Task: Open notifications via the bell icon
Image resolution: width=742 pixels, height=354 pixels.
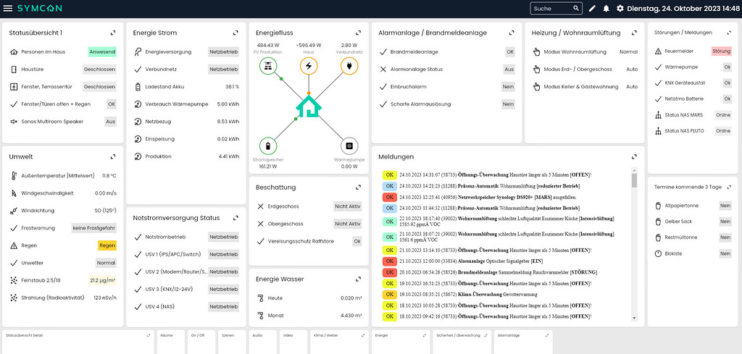Action: [606, 9]
